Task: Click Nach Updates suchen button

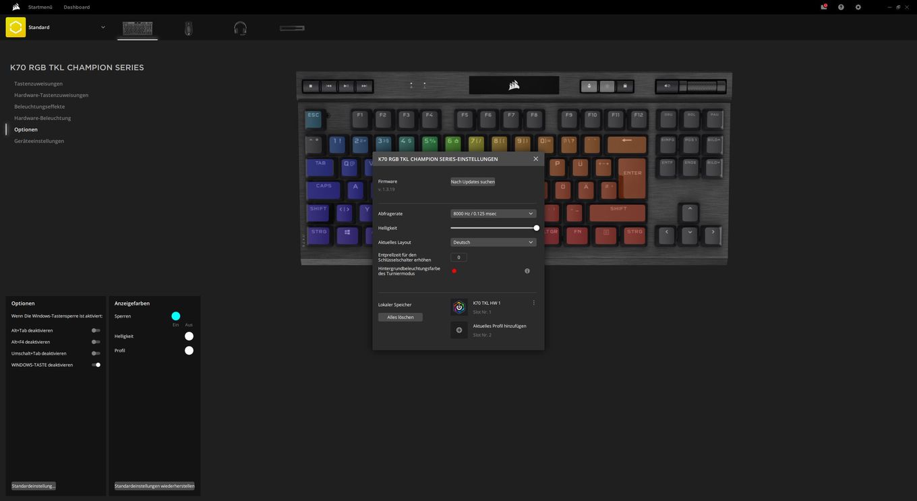Action: click(473, 181)
